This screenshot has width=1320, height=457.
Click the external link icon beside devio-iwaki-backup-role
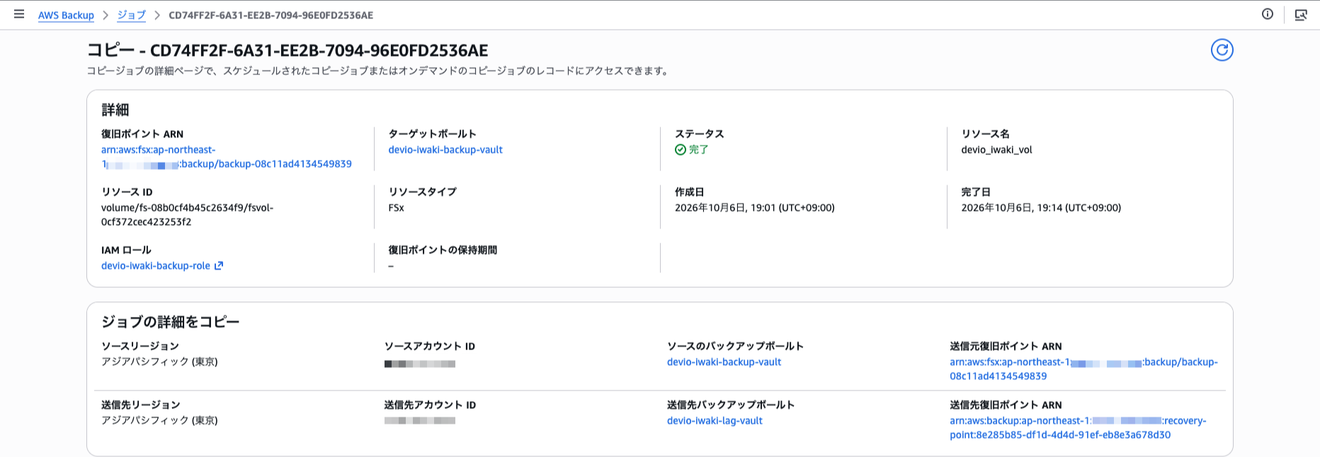coord(219,266)
